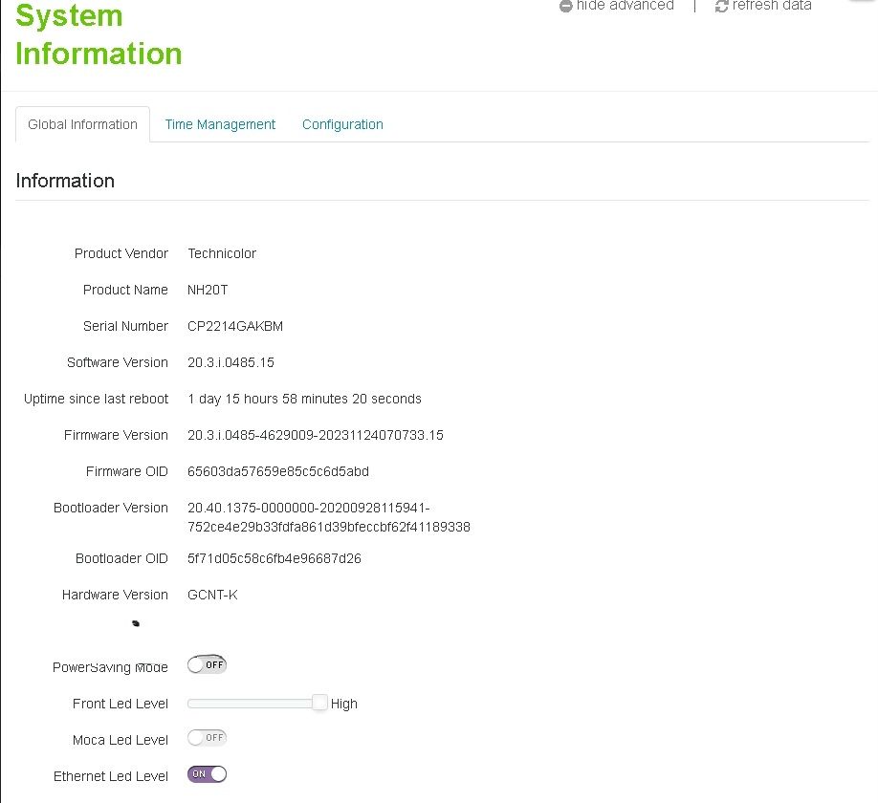The width and height of the screenshot is (878, 803).
Task: Click the circular arrows refresh icon
Action: (722, 6)
